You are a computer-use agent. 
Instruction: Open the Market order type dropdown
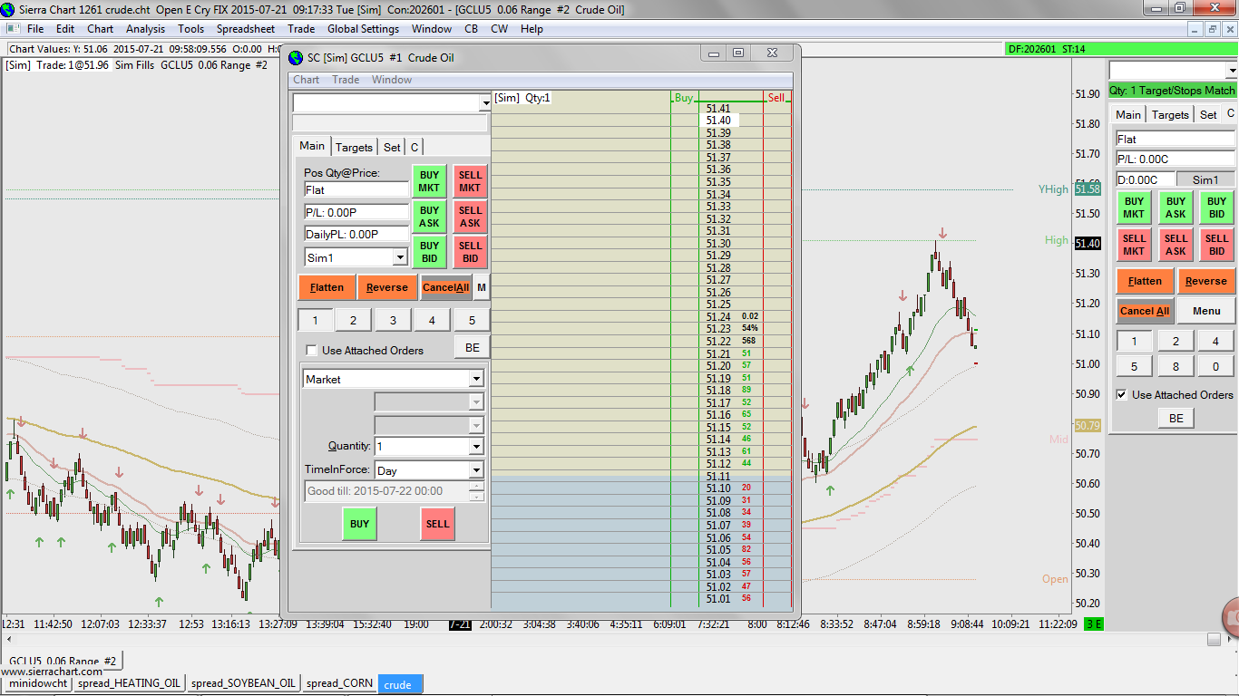[x=476, y=379]
